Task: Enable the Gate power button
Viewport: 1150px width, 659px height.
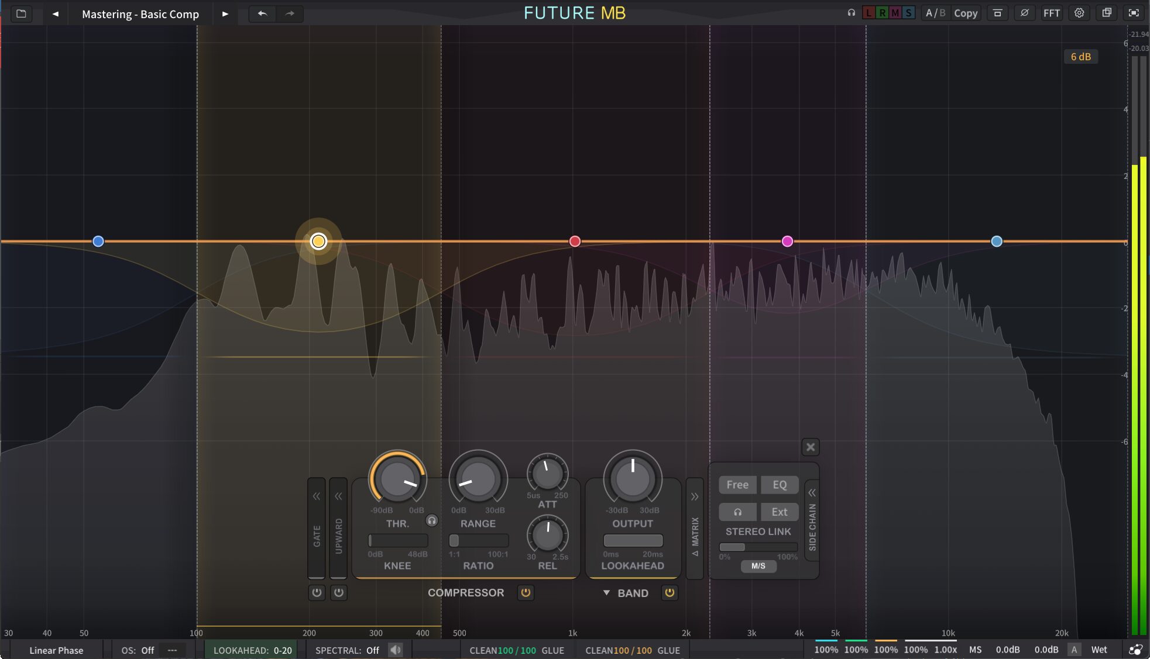Action: [317, 592]
